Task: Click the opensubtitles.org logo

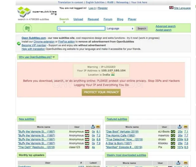Action: pyautogui.click(x=37, y=12)
